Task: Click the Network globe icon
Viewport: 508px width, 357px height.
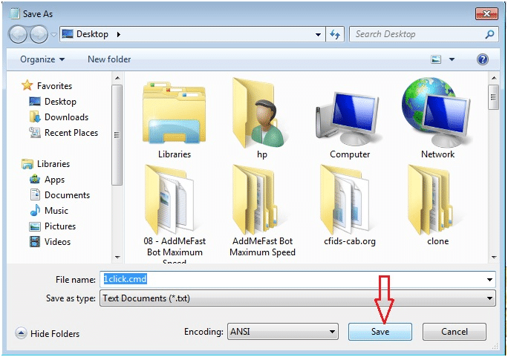Action: (437, 115)
